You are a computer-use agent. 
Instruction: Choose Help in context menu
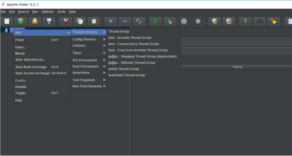coord(42,100)
